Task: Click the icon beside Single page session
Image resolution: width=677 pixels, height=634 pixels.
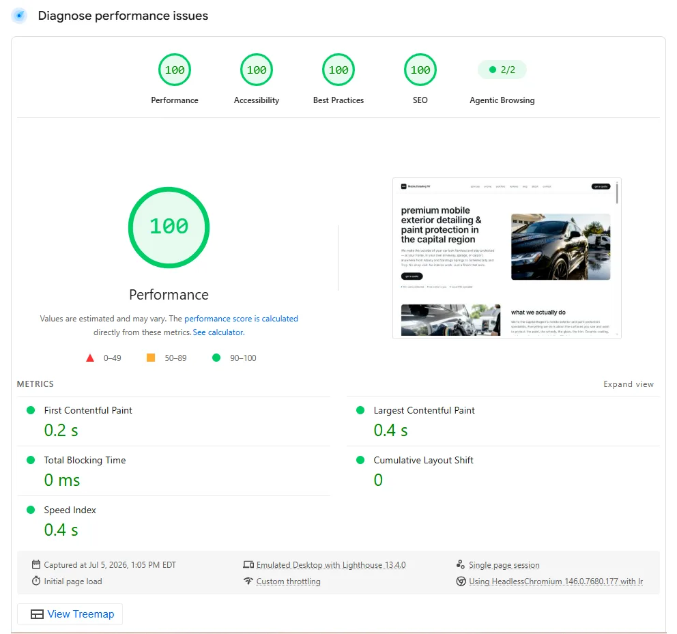Action: (461, 564)
